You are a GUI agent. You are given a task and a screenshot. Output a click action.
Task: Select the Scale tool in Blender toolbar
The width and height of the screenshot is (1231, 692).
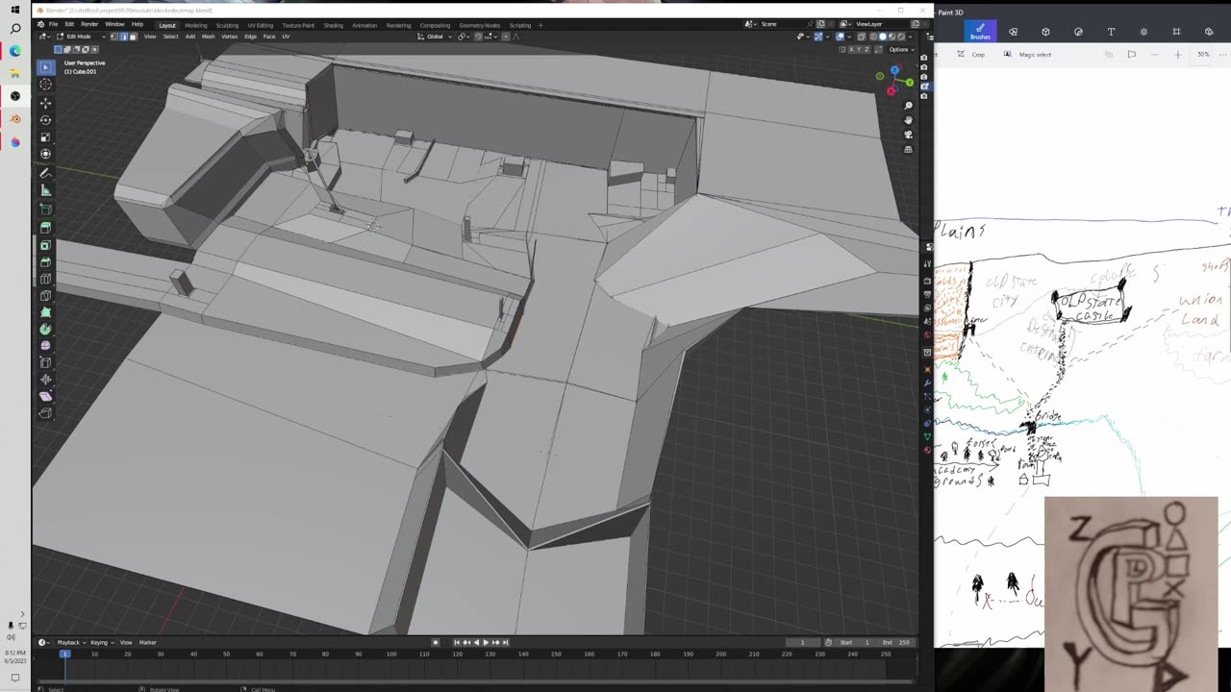coord(45,136)
